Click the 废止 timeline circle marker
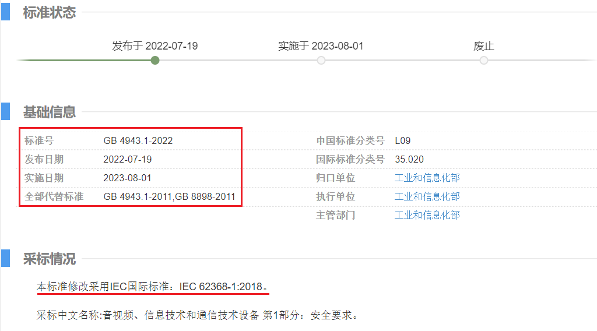The image size is (597, 331). pos(484,60)
